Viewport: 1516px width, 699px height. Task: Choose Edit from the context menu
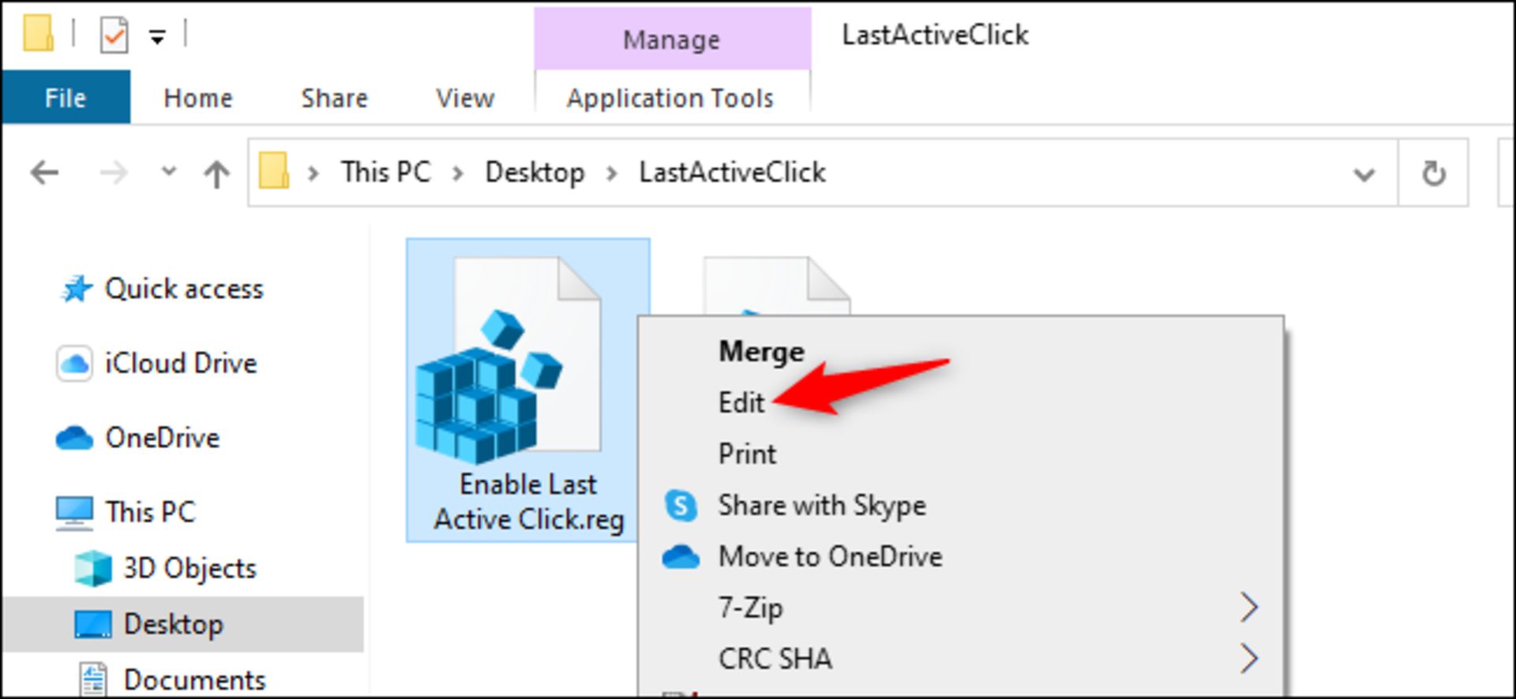[741, 403]
